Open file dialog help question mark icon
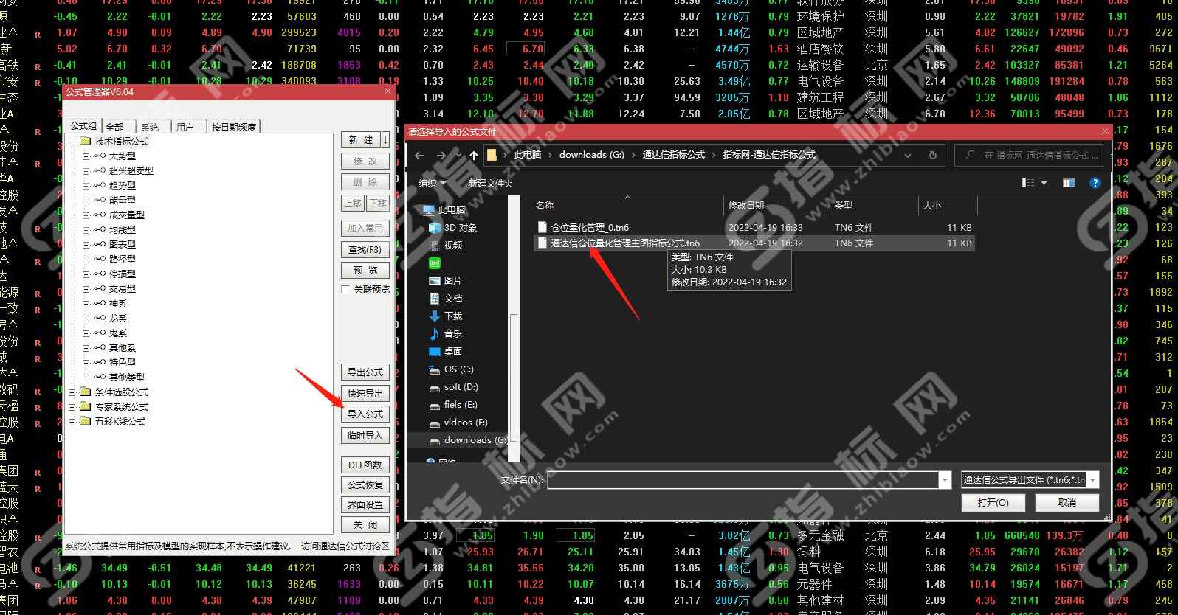1178x615 pixels. pyautogui.click(x=1095, y=183)
